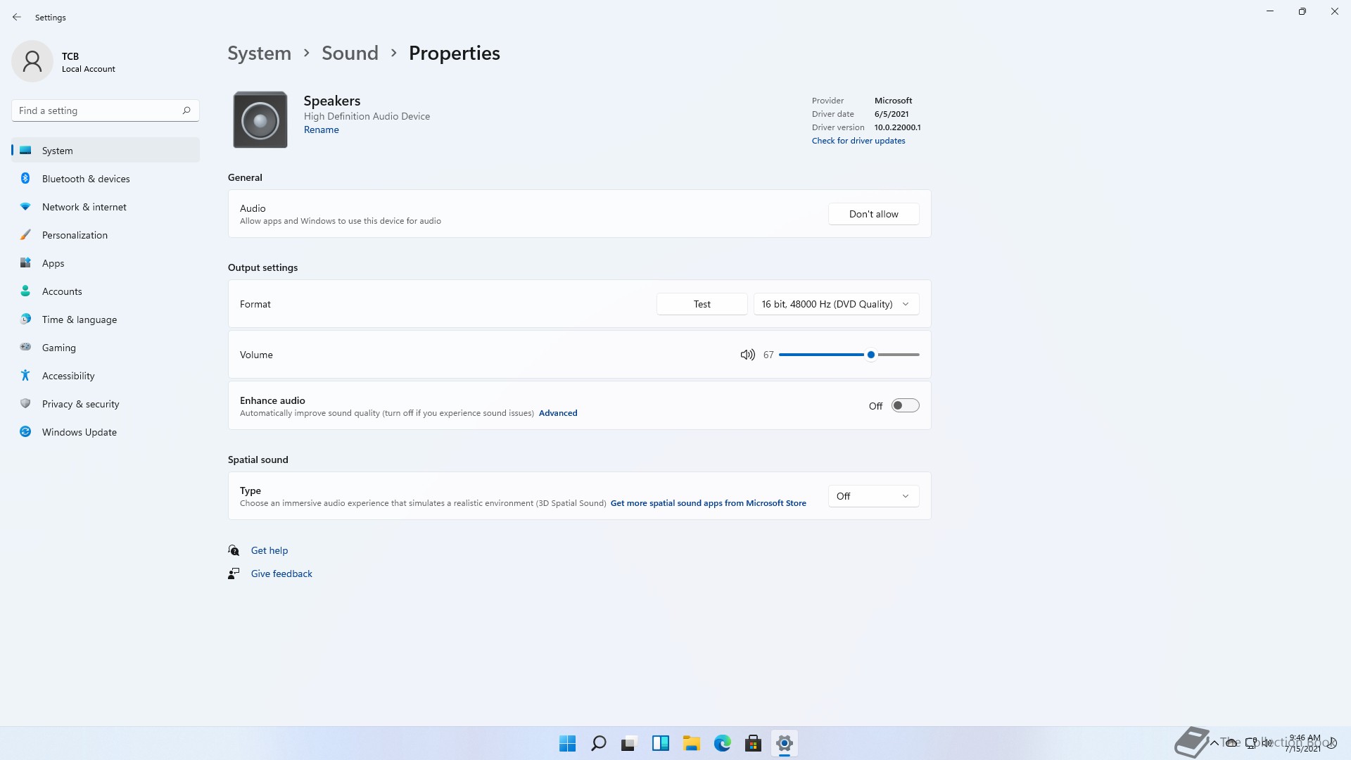Image resolution: width=1351 pixels, height=760 pixels.
Task: Click the back arrow in Settings
Action: tap(17, 17)
